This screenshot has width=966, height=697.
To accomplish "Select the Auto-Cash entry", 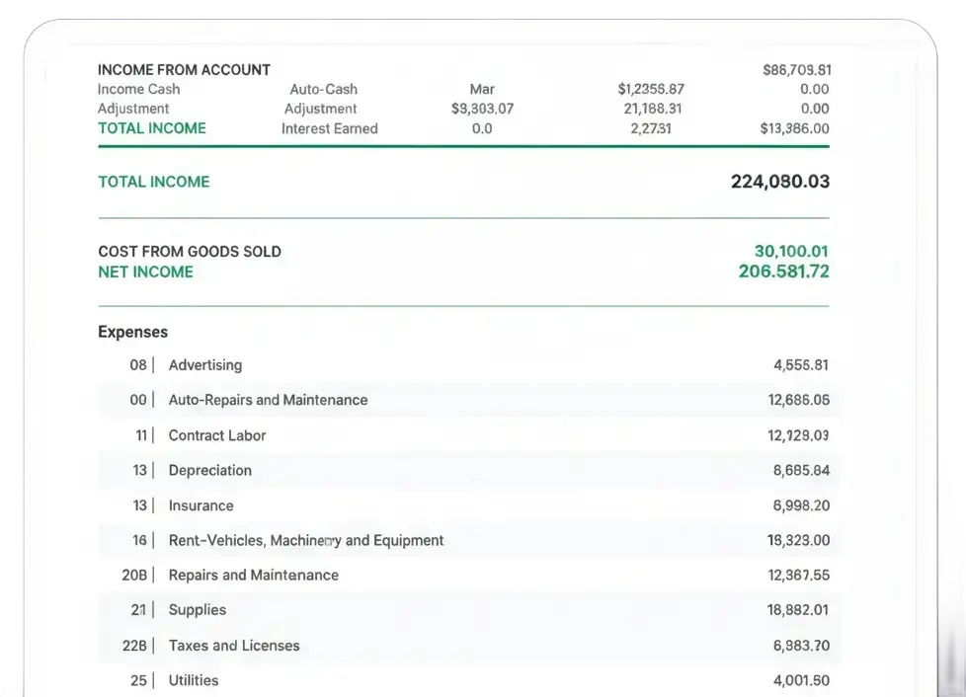I will pos(323,89).
